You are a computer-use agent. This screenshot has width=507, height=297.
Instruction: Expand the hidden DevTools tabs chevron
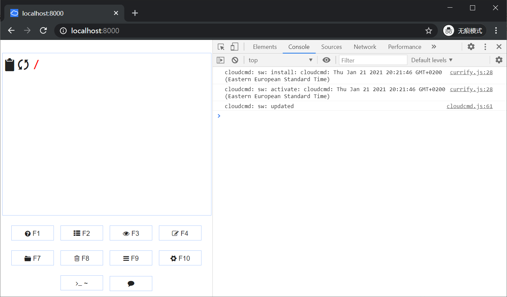point(434,47)
